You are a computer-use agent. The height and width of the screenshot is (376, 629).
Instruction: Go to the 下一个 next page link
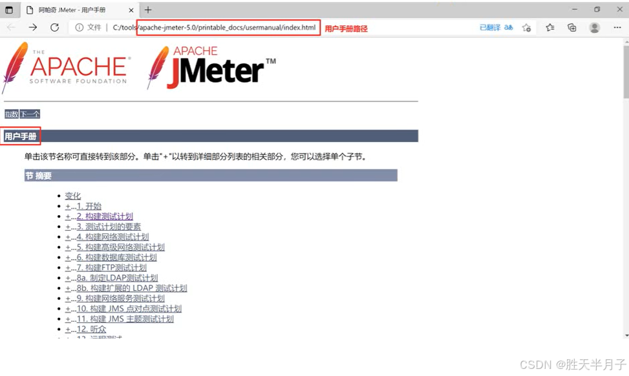click(30, 114)
